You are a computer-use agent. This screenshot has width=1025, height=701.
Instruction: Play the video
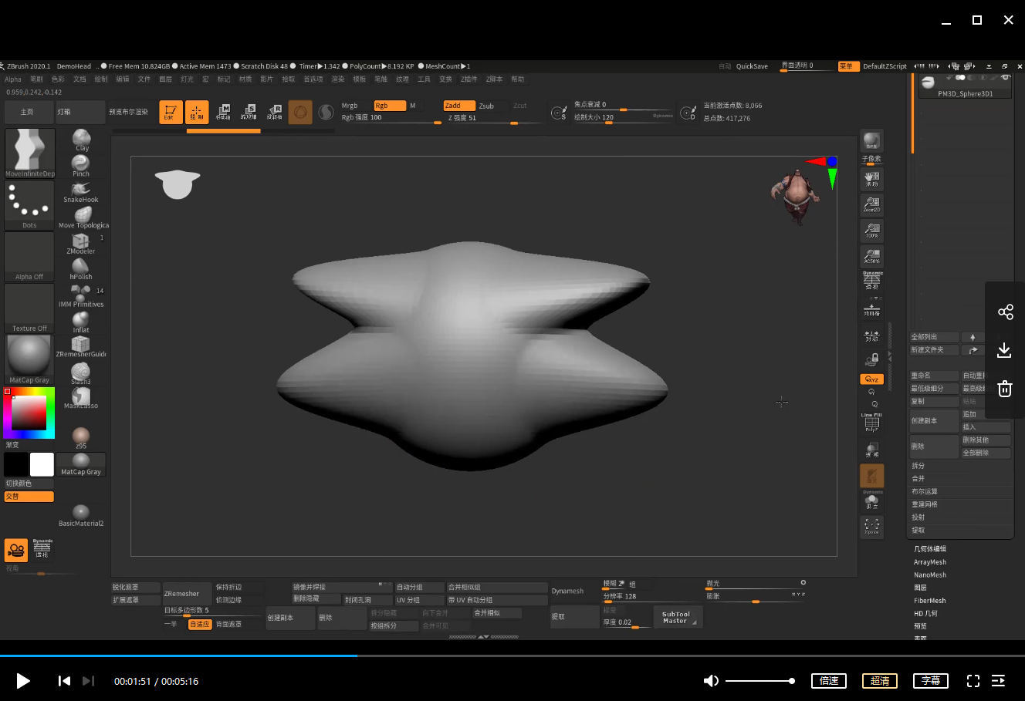(23, 680)
